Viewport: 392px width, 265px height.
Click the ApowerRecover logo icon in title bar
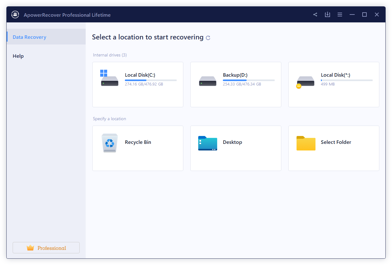[15, 15]
